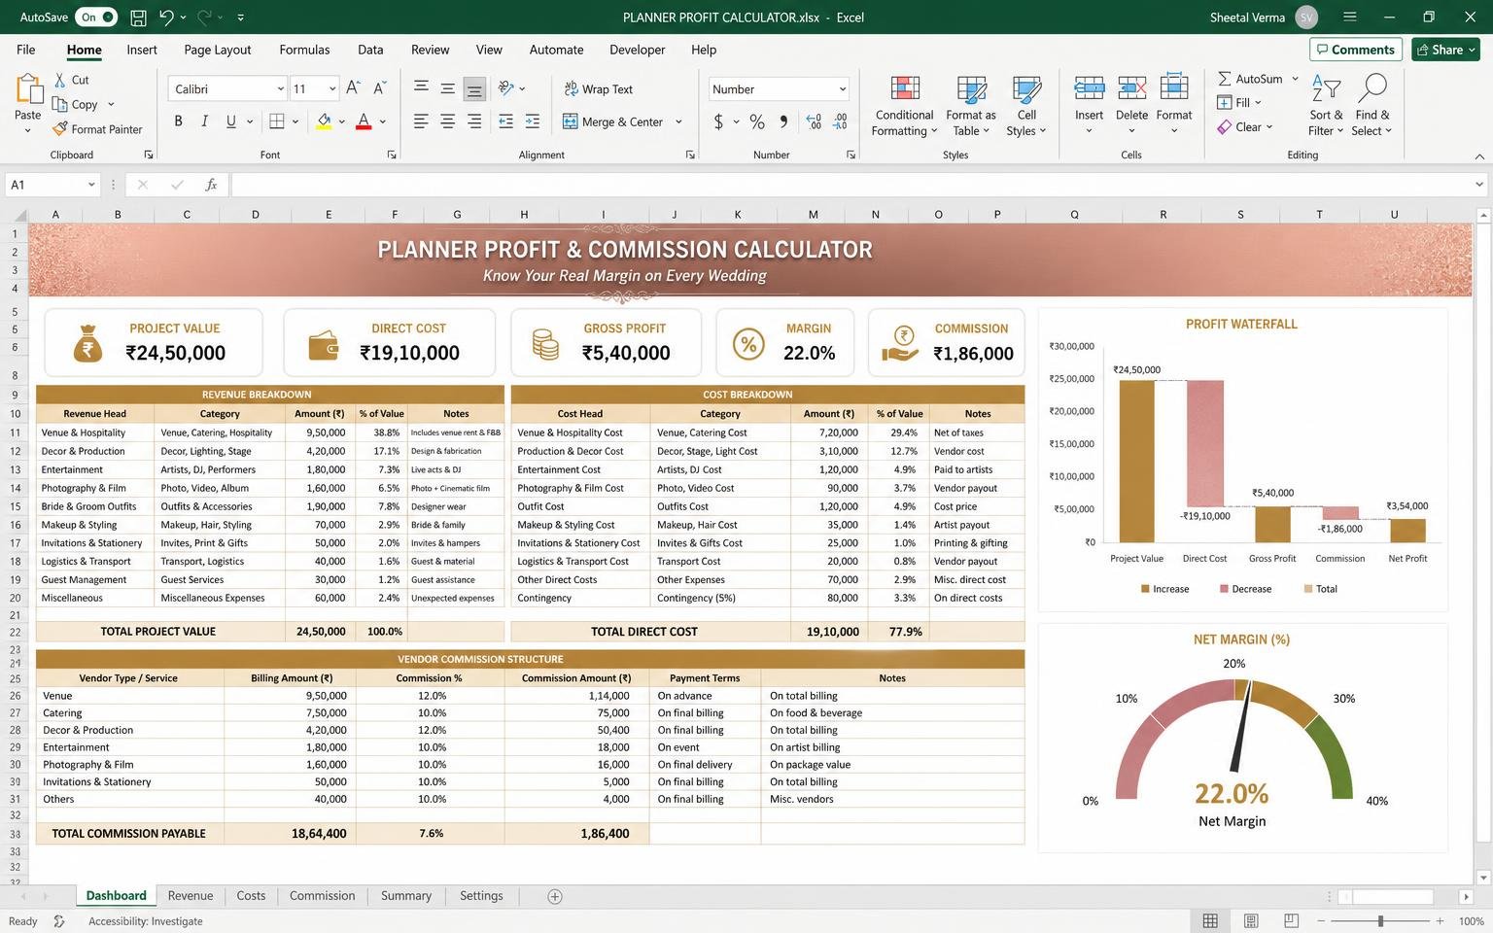Click the Undo arrow icon
Screen dimensions: 1493x933
click(x=166, y=17)
